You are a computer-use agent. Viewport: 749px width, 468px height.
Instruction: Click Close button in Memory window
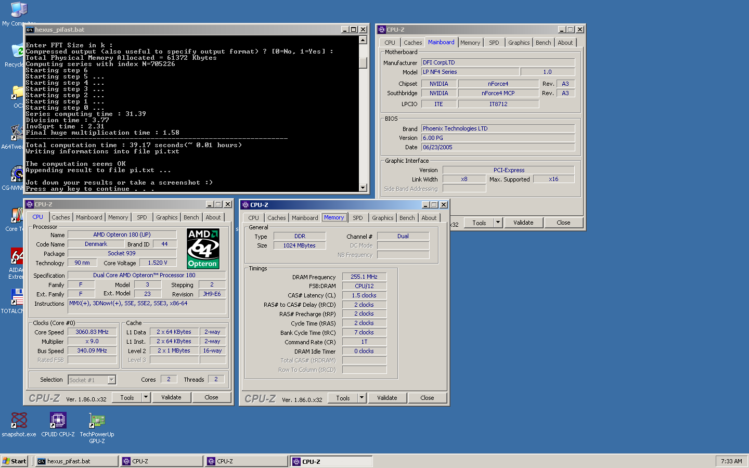[427, 398]
